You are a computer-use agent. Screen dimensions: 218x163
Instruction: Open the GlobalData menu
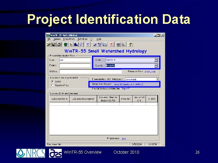click(x=83, y=39)
